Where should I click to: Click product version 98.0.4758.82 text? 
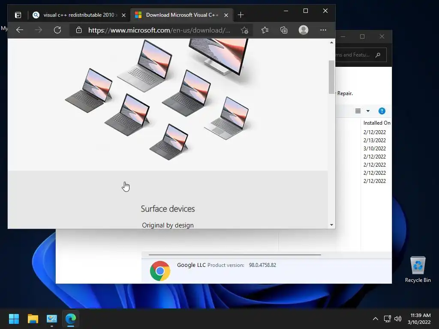point(262,265)
